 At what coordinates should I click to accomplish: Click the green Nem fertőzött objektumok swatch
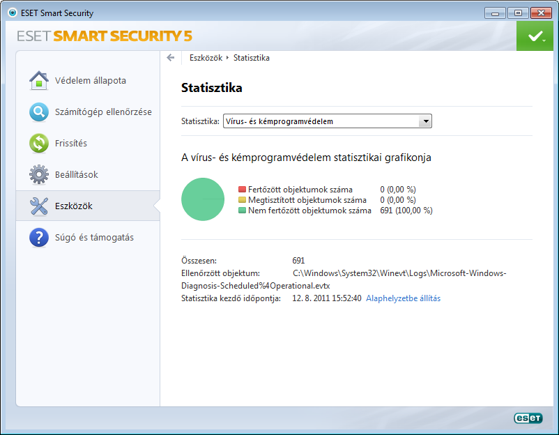[x=242, y=211]
